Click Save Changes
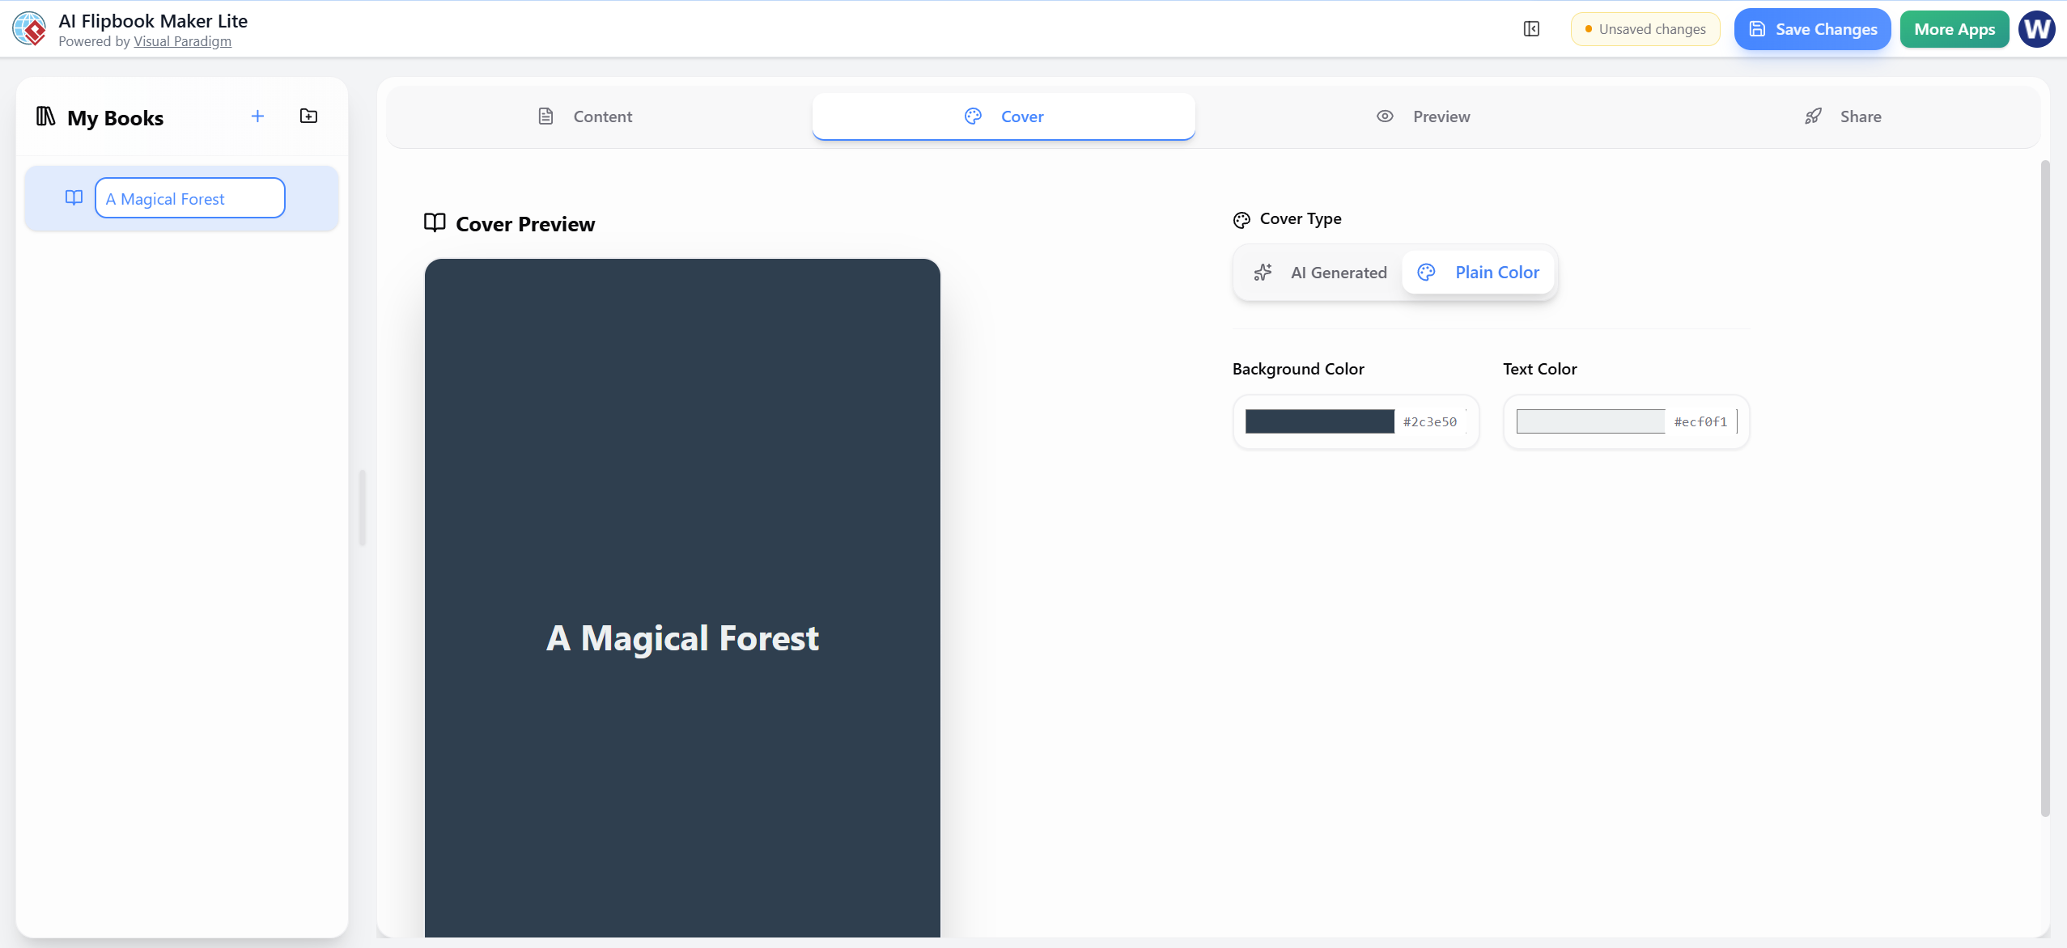Viewport: 2067px width, 948px height. point(1811,28)
